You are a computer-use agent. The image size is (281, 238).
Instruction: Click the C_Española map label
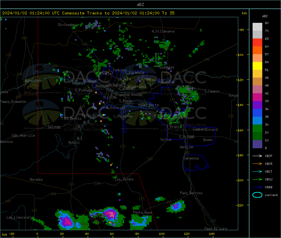[135, 73]
